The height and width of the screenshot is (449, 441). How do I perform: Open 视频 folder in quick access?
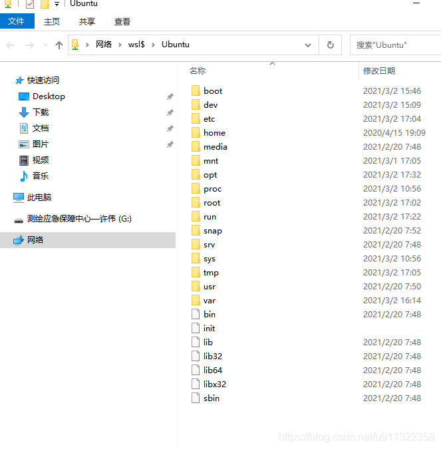coord(41,160)
